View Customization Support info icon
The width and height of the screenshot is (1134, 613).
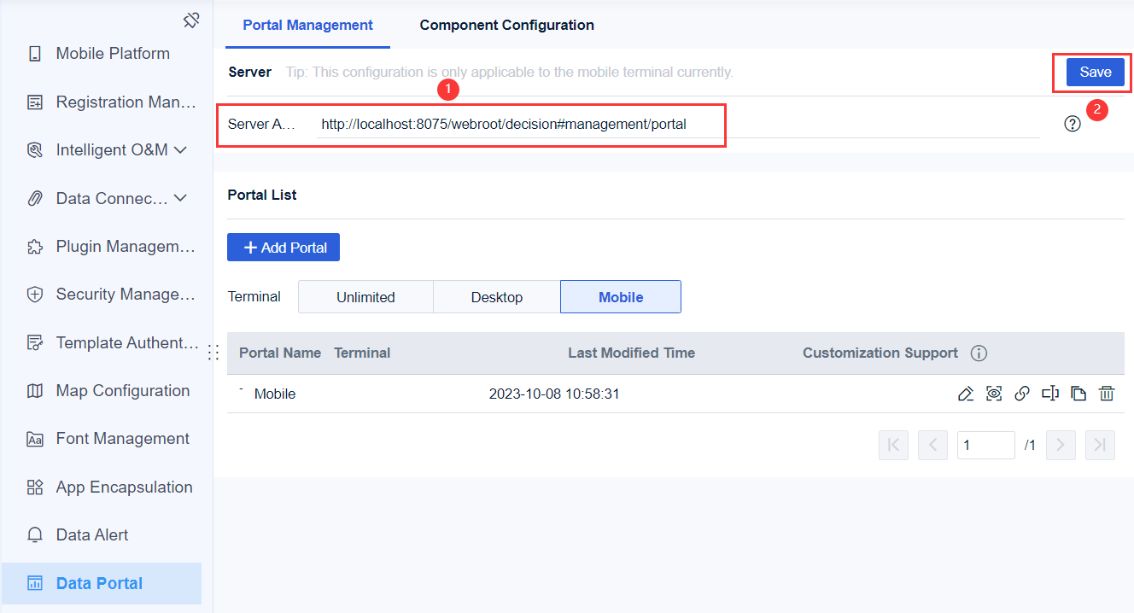979,353
